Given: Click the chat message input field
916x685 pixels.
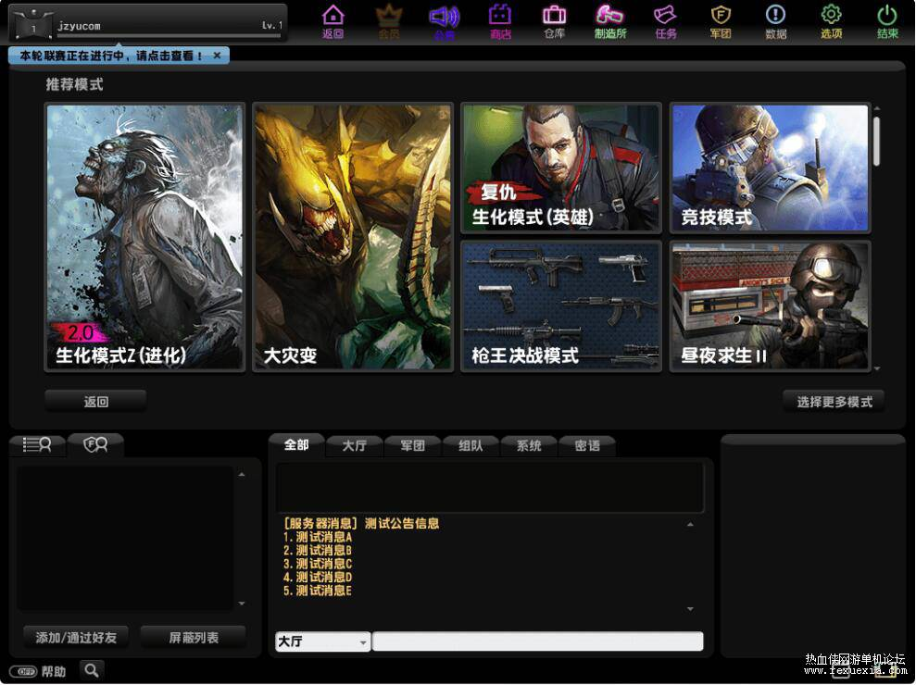Looking at the screenshot, I should [537, 642].
